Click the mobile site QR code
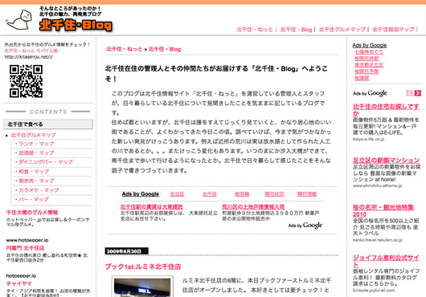 pos(26,81)
